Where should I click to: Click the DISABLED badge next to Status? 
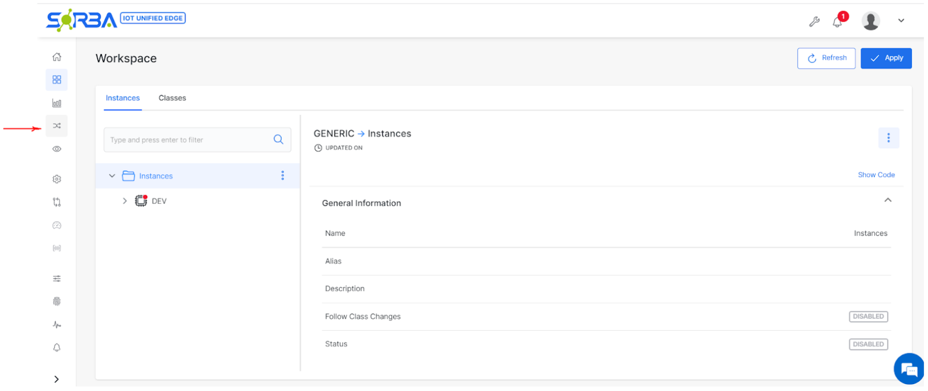(868, 344)
